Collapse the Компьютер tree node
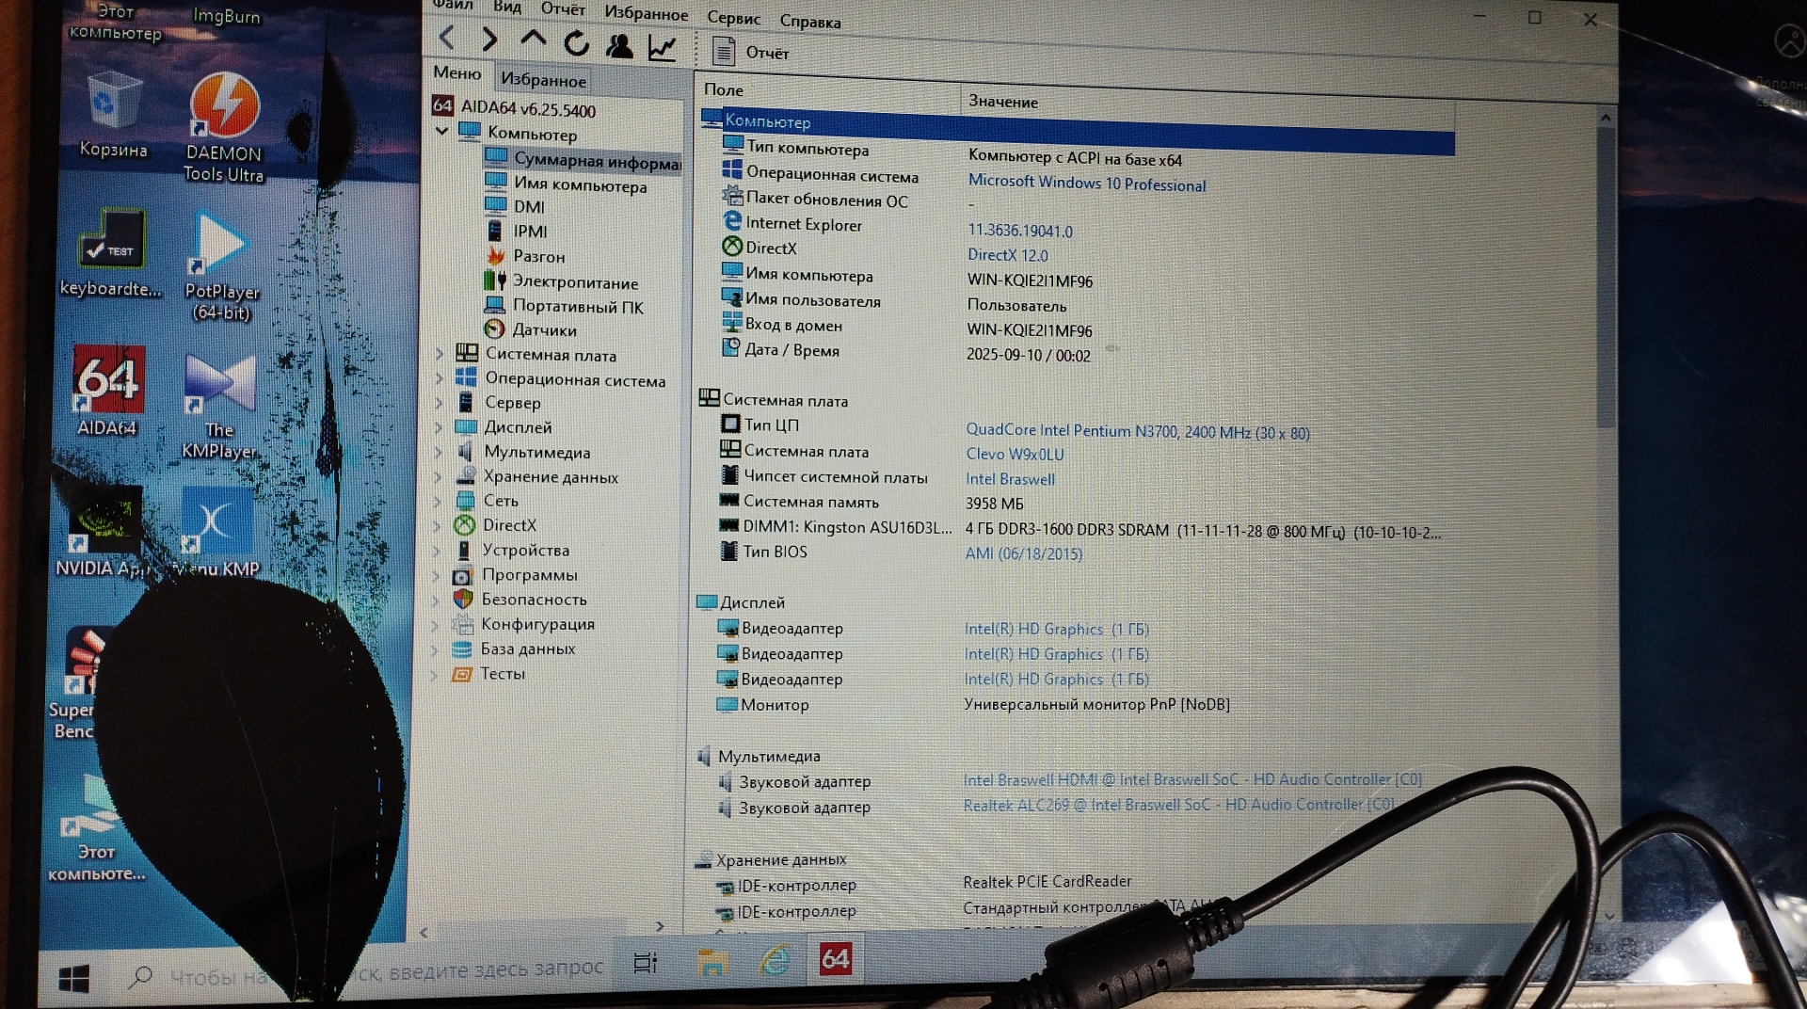Viewport: 1807px width, 1009px height. pos(441,131)
